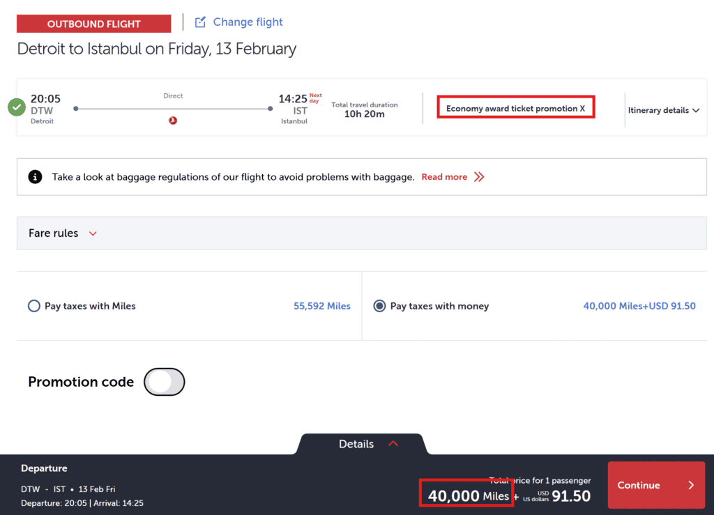Open the Change flight link
The width and height of the screenshot is (714, 515).
[248, 22]
